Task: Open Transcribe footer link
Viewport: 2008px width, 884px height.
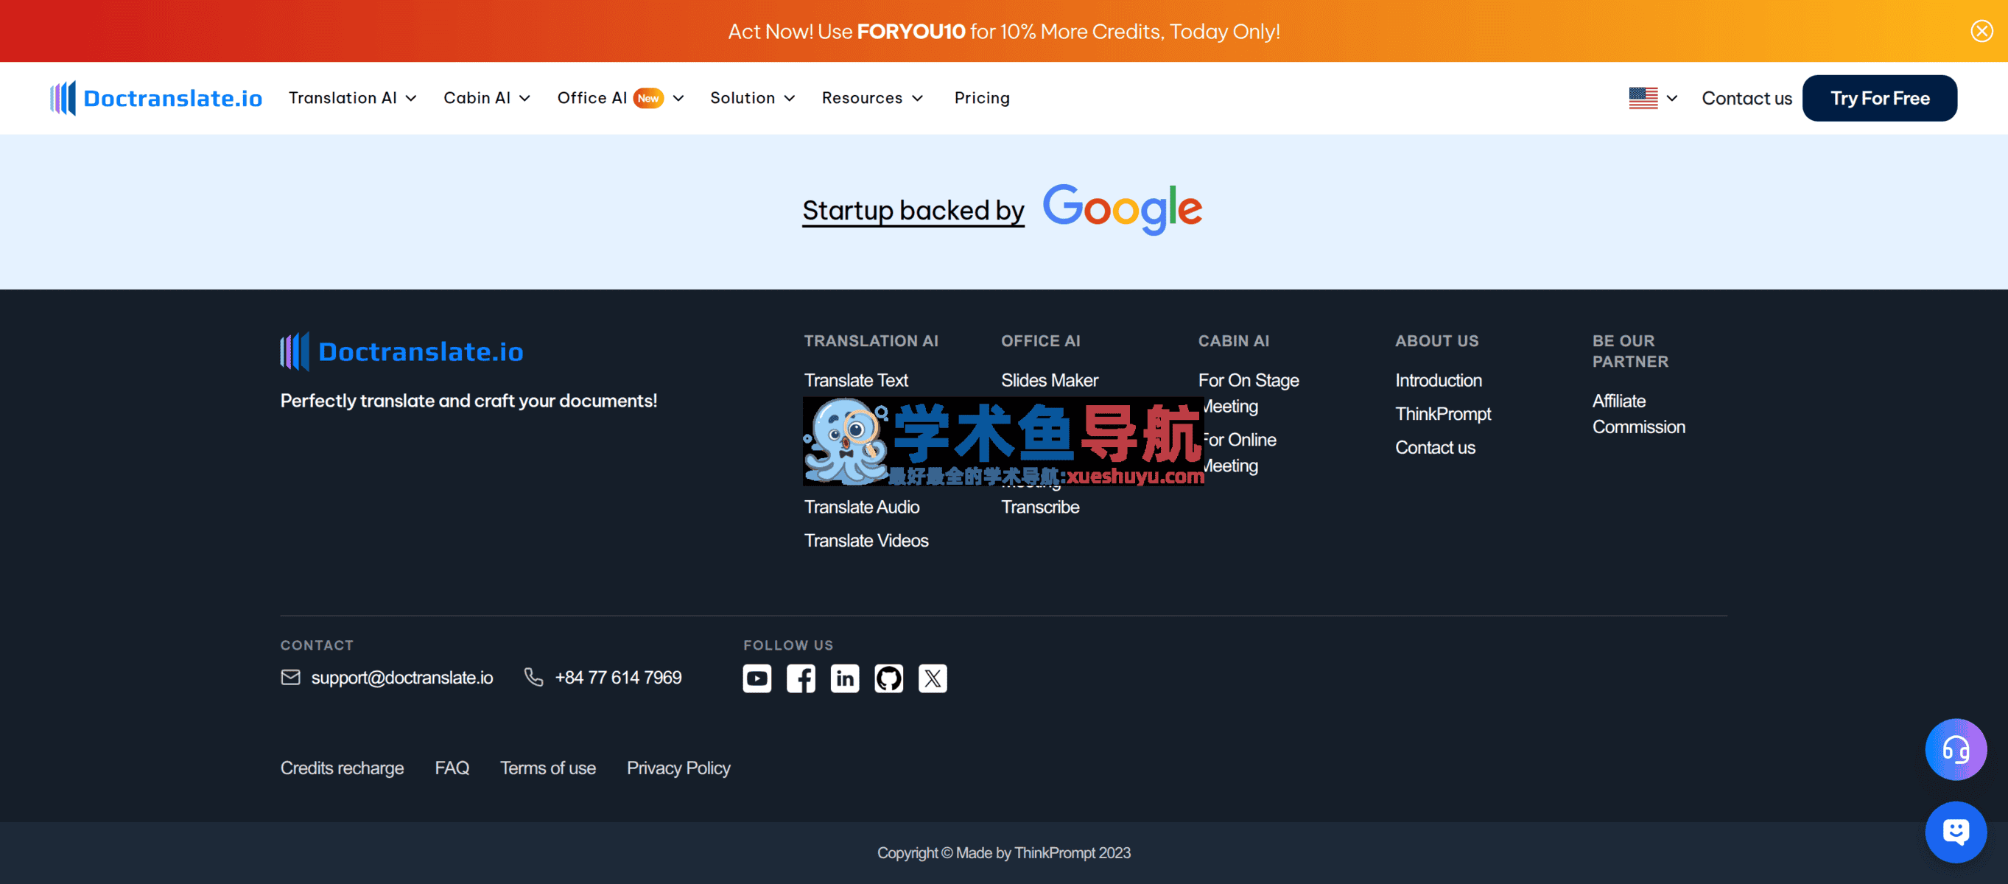Action: coord(1040,507)
